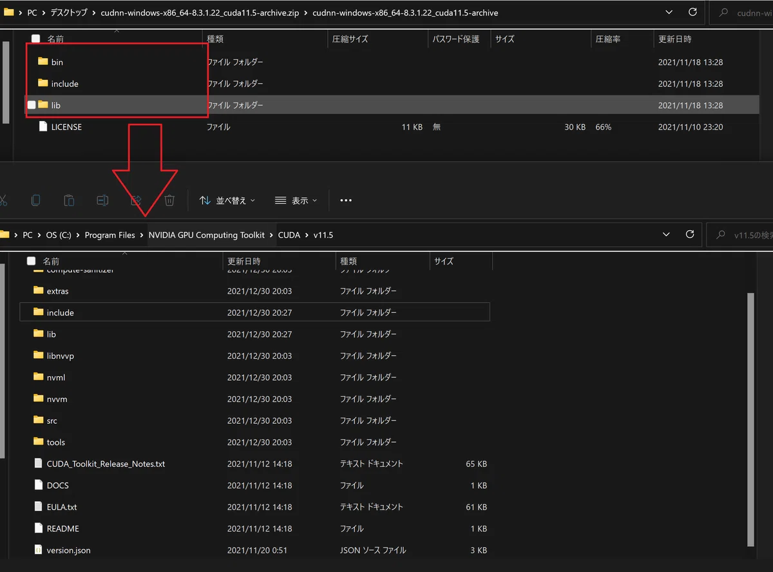Go to the zip file in the archive breadcrumb
This screenshot has width=773, height=572.
[x=200, y=13]
